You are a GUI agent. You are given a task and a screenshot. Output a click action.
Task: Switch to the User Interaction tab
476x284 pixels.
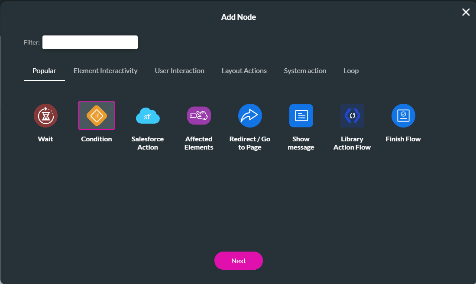point(179,71)
